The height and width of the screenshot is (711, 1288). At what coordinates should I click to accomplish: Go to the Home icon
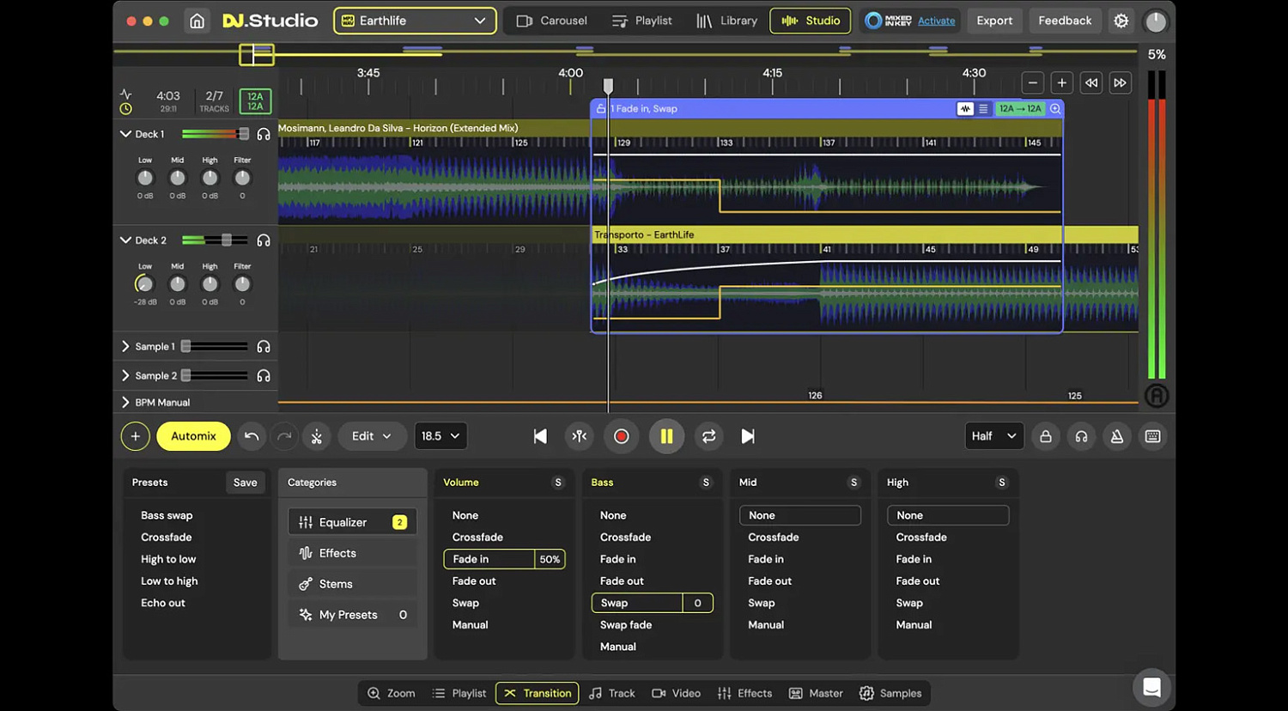(x=197, y=21)
